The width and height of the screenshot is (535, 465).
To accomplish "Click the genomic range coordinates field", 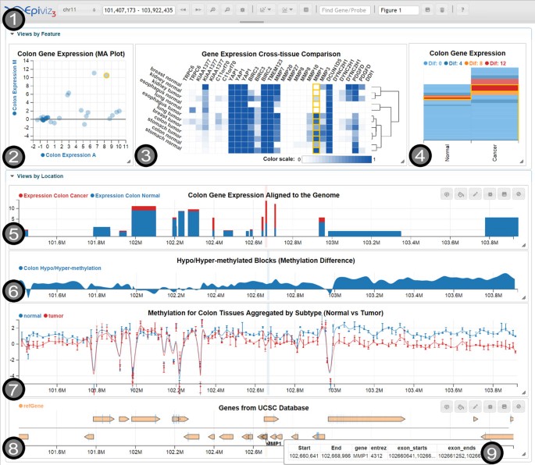I will point(138,10).
